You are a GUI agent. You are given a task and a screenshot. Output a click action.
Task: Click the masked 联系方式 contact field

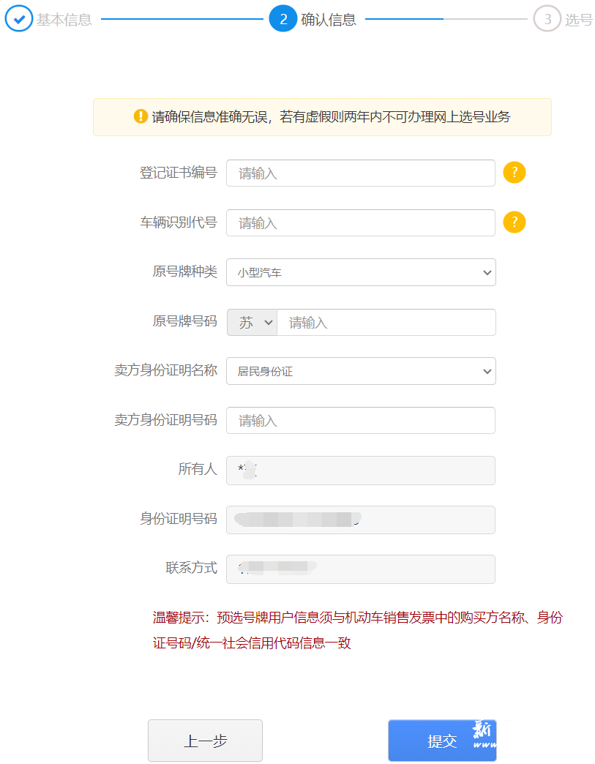click(x=360, y=569)
